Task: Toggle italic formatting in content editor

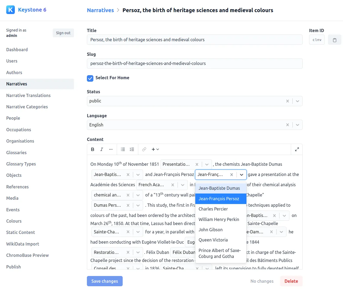Action: (102, 149)
